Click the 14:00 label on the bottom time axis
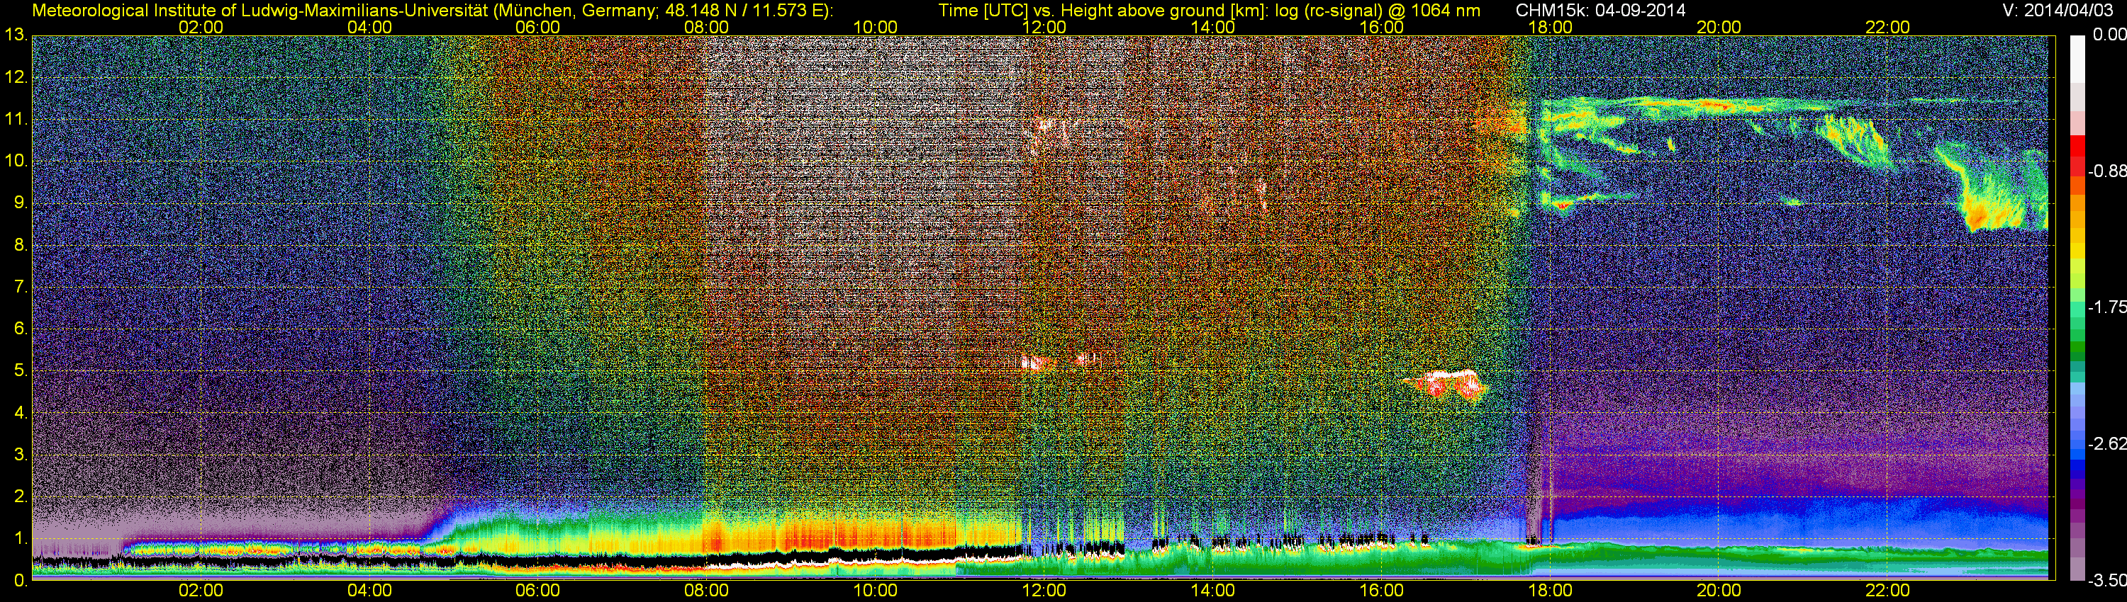 (x=1213, y=591)
